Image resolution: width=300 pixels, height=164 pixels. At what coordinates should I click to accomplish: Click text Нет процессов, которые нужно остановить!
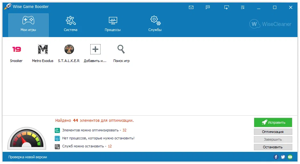point(98,138)
